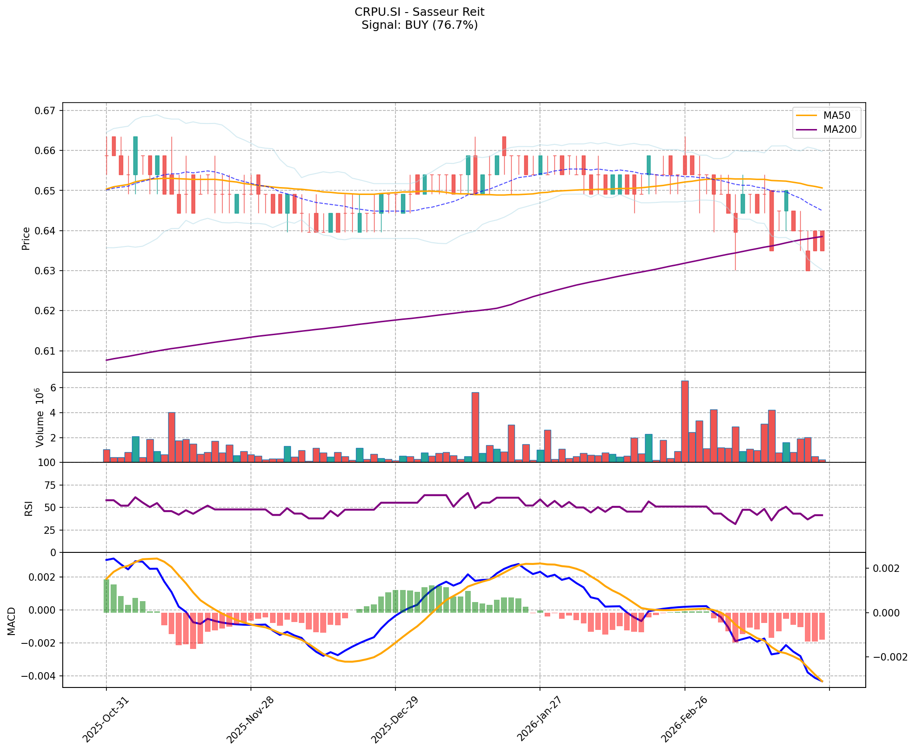The width and height of the screenshot is (915, 752).
Task: Click the CRPU.SI - Sasseur Reit title
Action: [x=419, y=12]
